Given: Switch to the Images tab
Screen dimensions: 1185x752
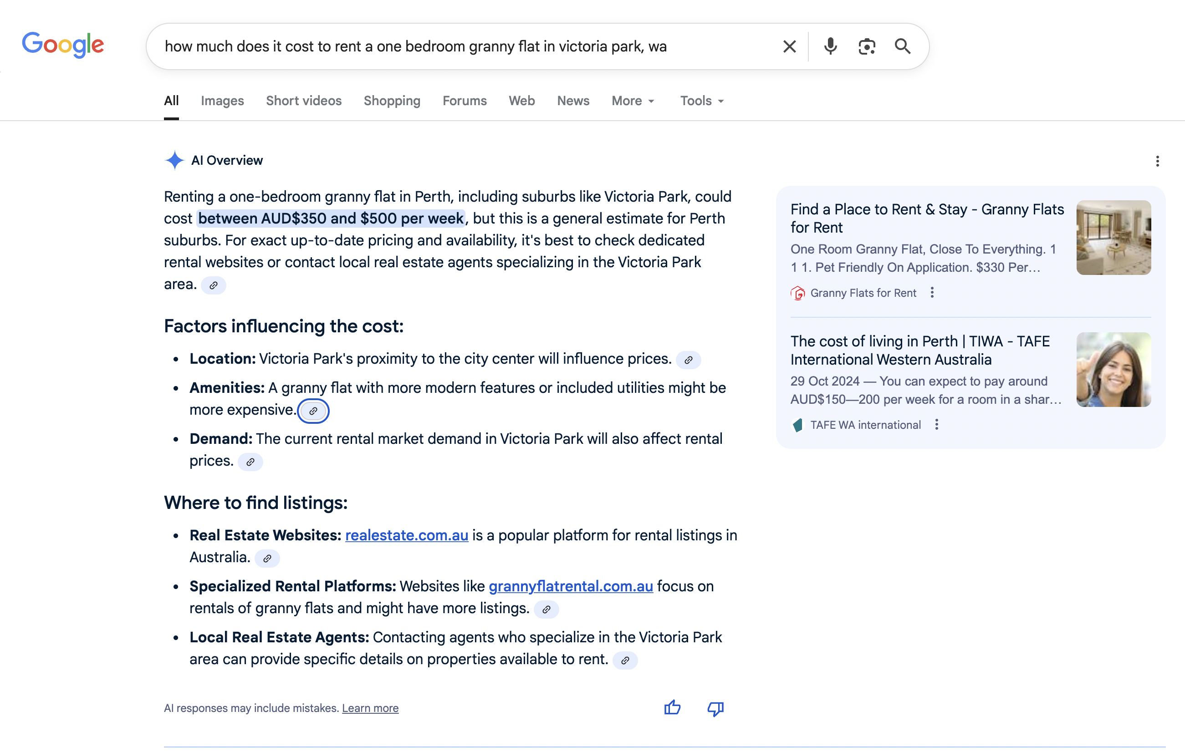Looking at the screenshot, I should (222, 101).
